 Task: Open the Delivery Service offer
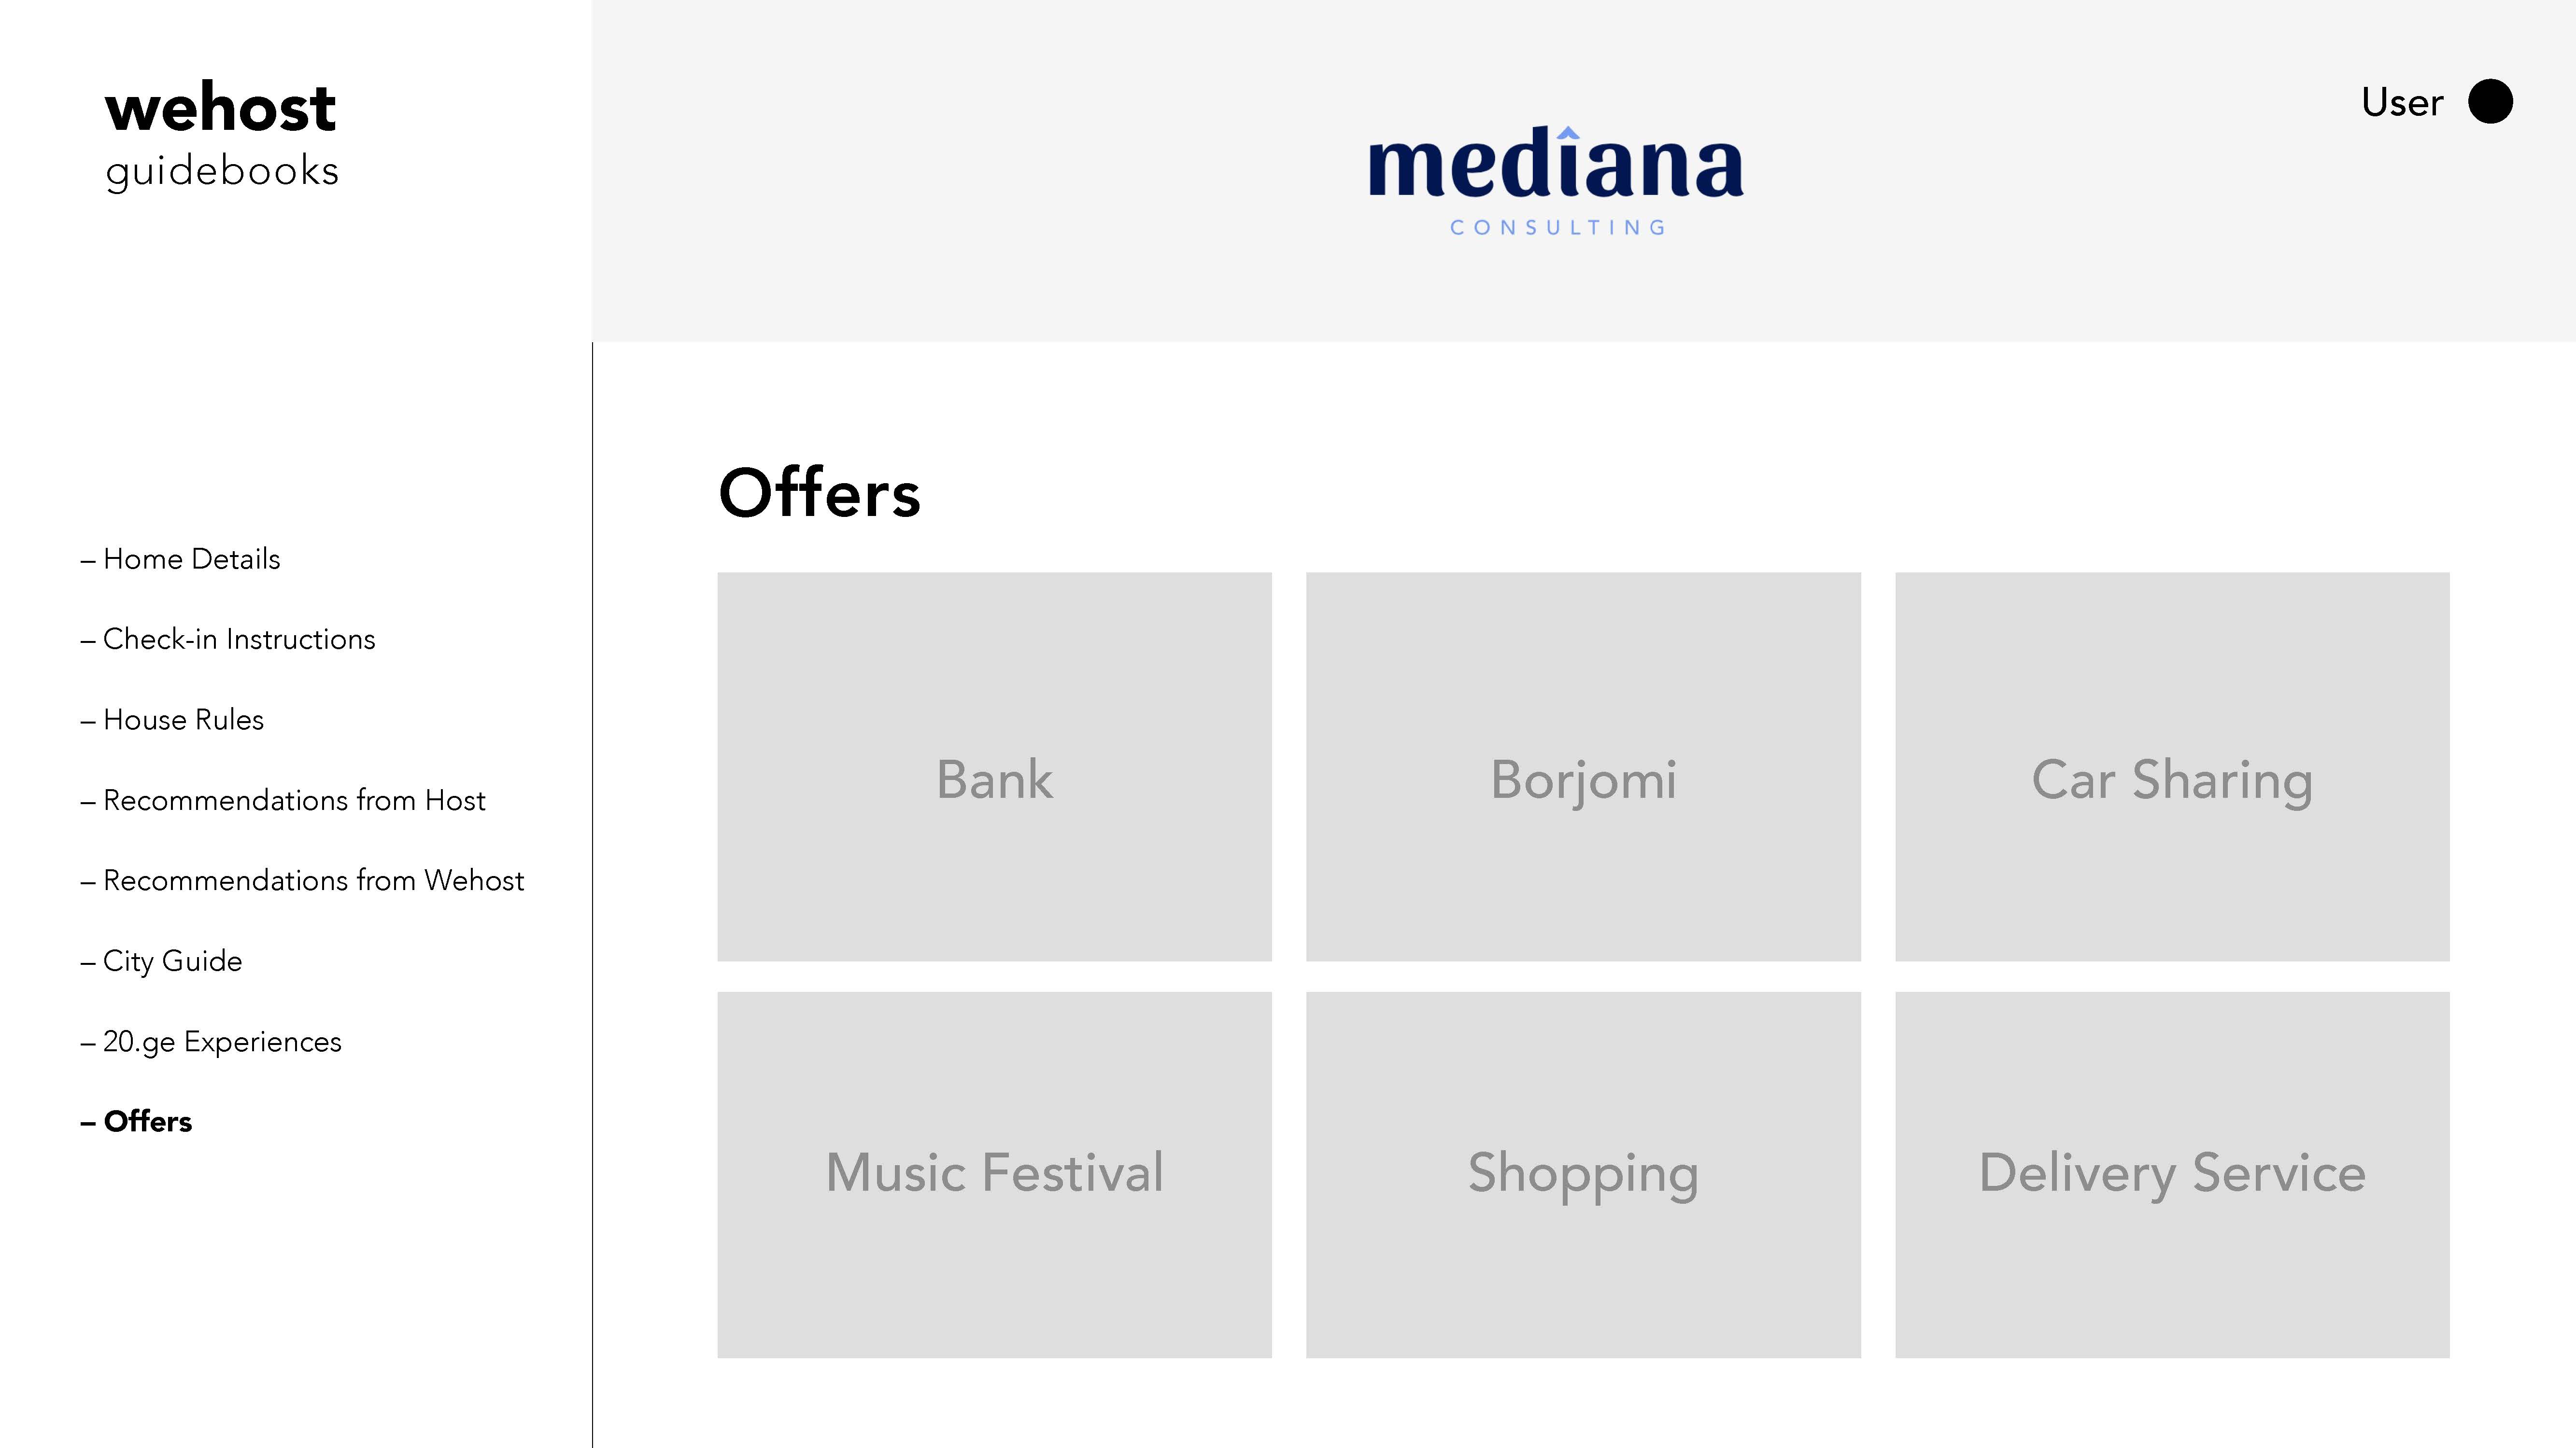tap(2172, 1174)
